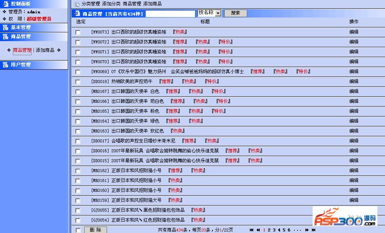This screenshot has height=233, width=385.
Task: Go to page 3
Action: click(274, 230)
